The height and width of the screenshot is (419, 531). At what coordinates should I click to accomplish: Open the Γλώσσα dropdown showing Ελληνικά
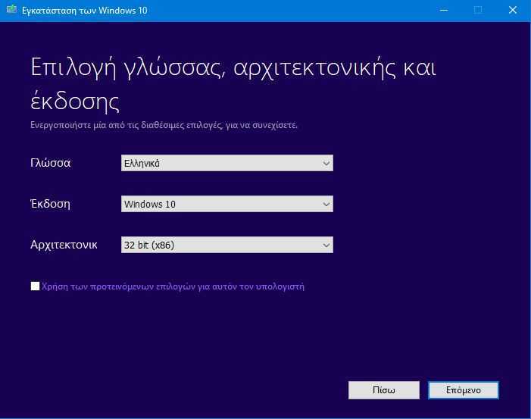(x=227, y=163)
